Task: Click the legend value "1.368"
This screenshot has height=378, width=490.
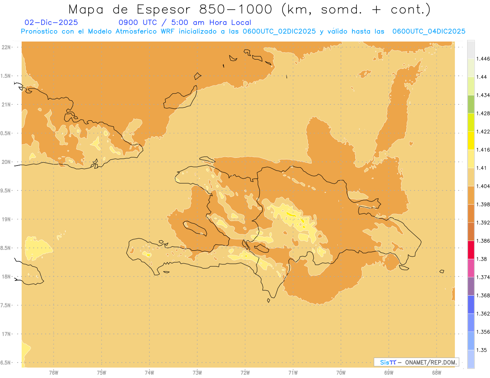Action: click(483, 295)
